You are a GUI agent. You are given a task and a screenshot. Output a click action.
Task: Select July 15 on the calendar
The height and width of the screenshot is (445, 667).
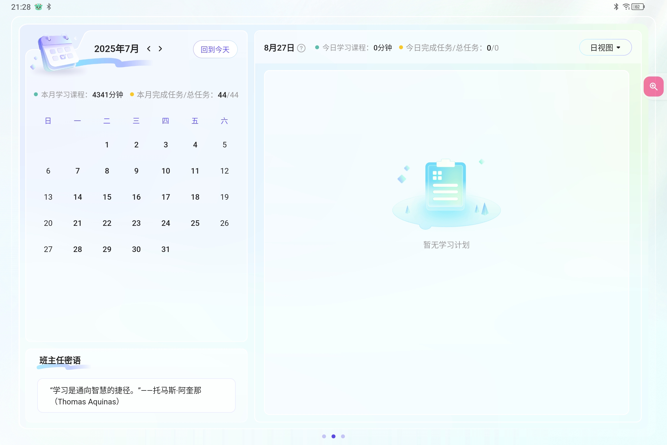click(107, 197)
